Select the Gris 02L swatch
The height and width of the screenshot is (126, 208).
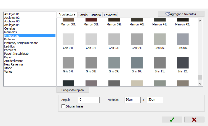click(91, 39)
